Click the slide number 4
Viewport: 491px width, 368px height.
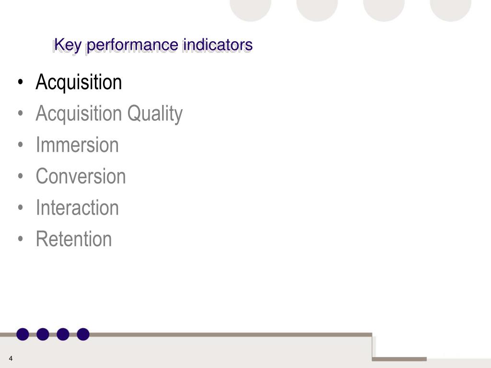[11, 358]
